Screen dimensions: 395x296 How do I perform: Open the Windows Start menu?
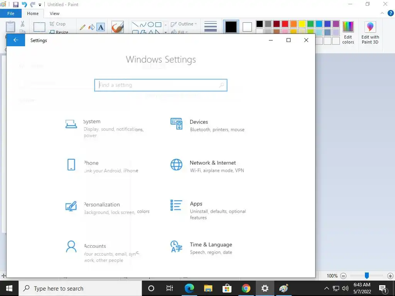coord(9,288)
